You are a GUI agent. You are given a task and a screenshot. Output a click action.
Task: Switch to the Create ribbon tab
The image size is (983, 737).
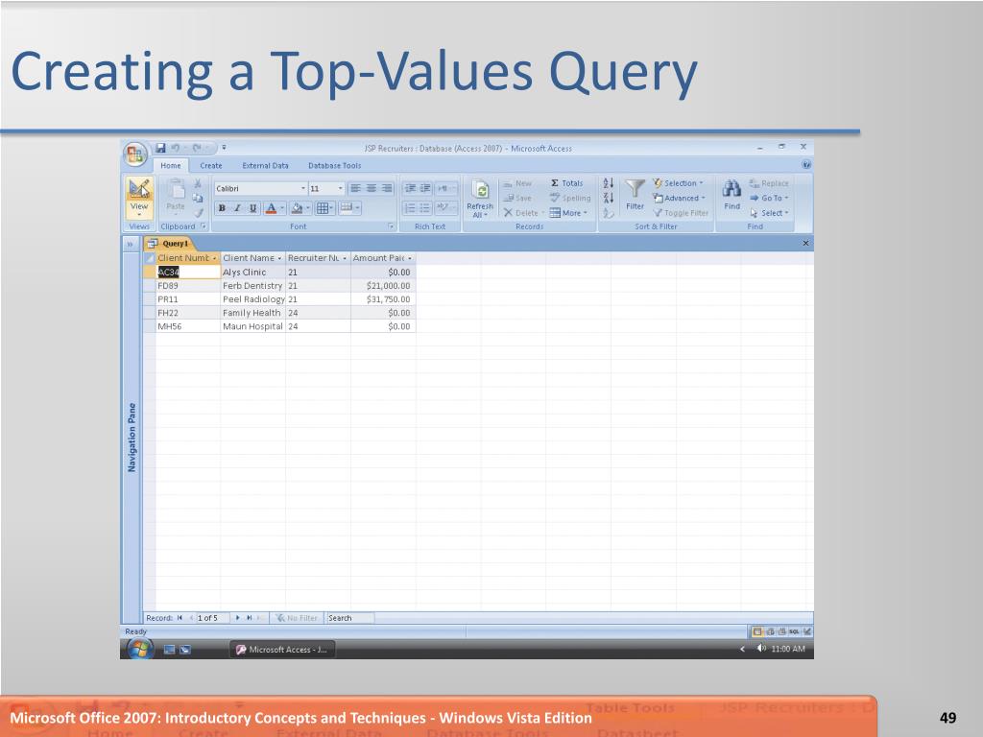click(213, 165)
